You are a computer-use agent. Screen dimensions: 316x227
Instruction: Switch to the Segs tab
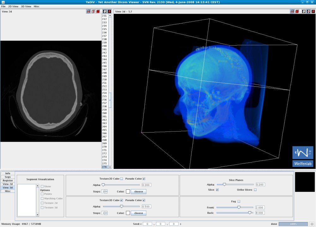[x=8, y=177]
